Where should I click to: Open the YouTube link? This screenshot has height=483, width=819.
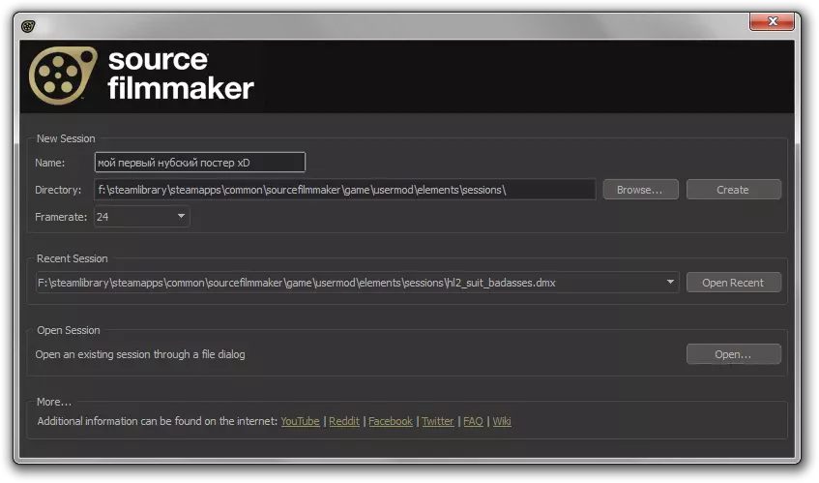pyautogui.click(x=300, y=421)
